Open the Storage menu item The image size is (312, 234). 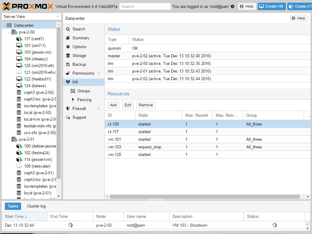[84, 56]
